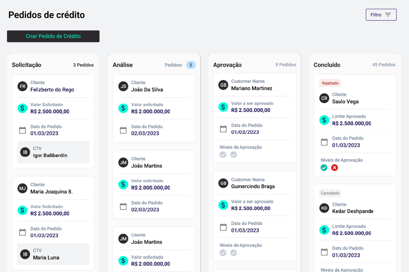This screenshot has width=409, height=272.
Task: Click calendar icon in Saulo Vega card
Action: (x=324, y=142)
